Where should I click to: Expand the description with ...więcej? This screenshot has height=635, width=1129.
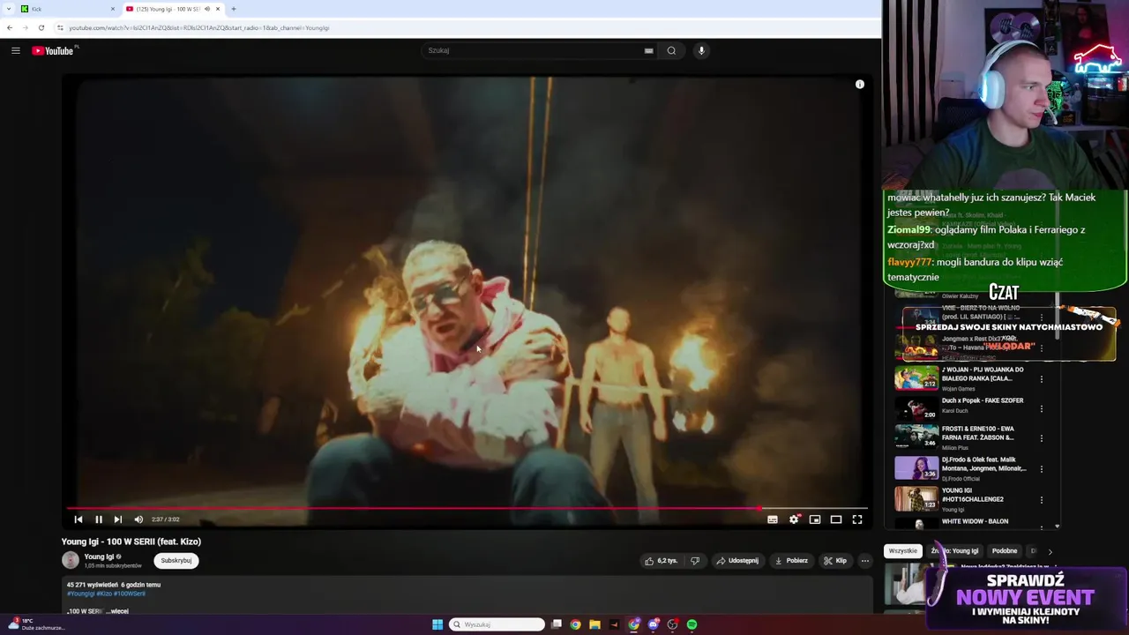(x=117, y=610)
